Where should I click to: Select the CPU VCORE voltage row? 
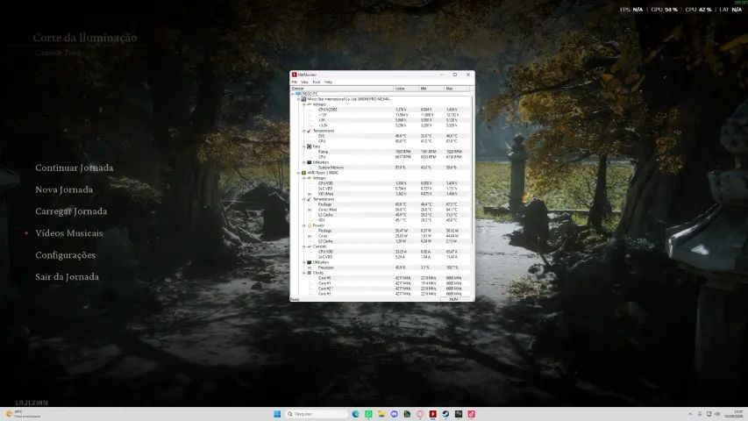[x=381, y=110]
